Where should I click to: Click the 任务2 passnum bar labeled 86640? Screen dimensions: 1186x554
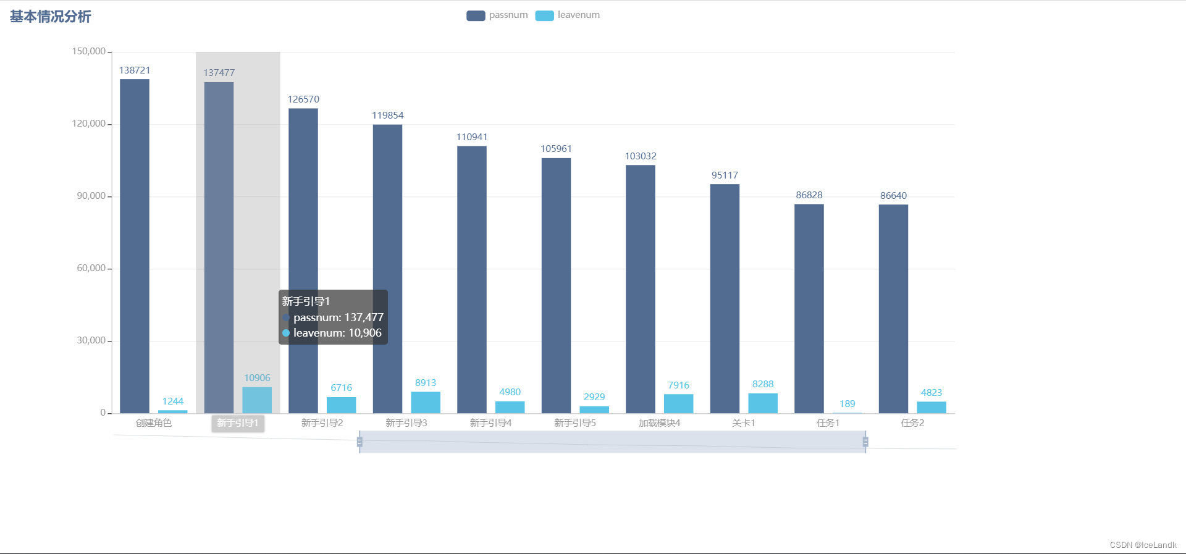(x=894, y=309)
